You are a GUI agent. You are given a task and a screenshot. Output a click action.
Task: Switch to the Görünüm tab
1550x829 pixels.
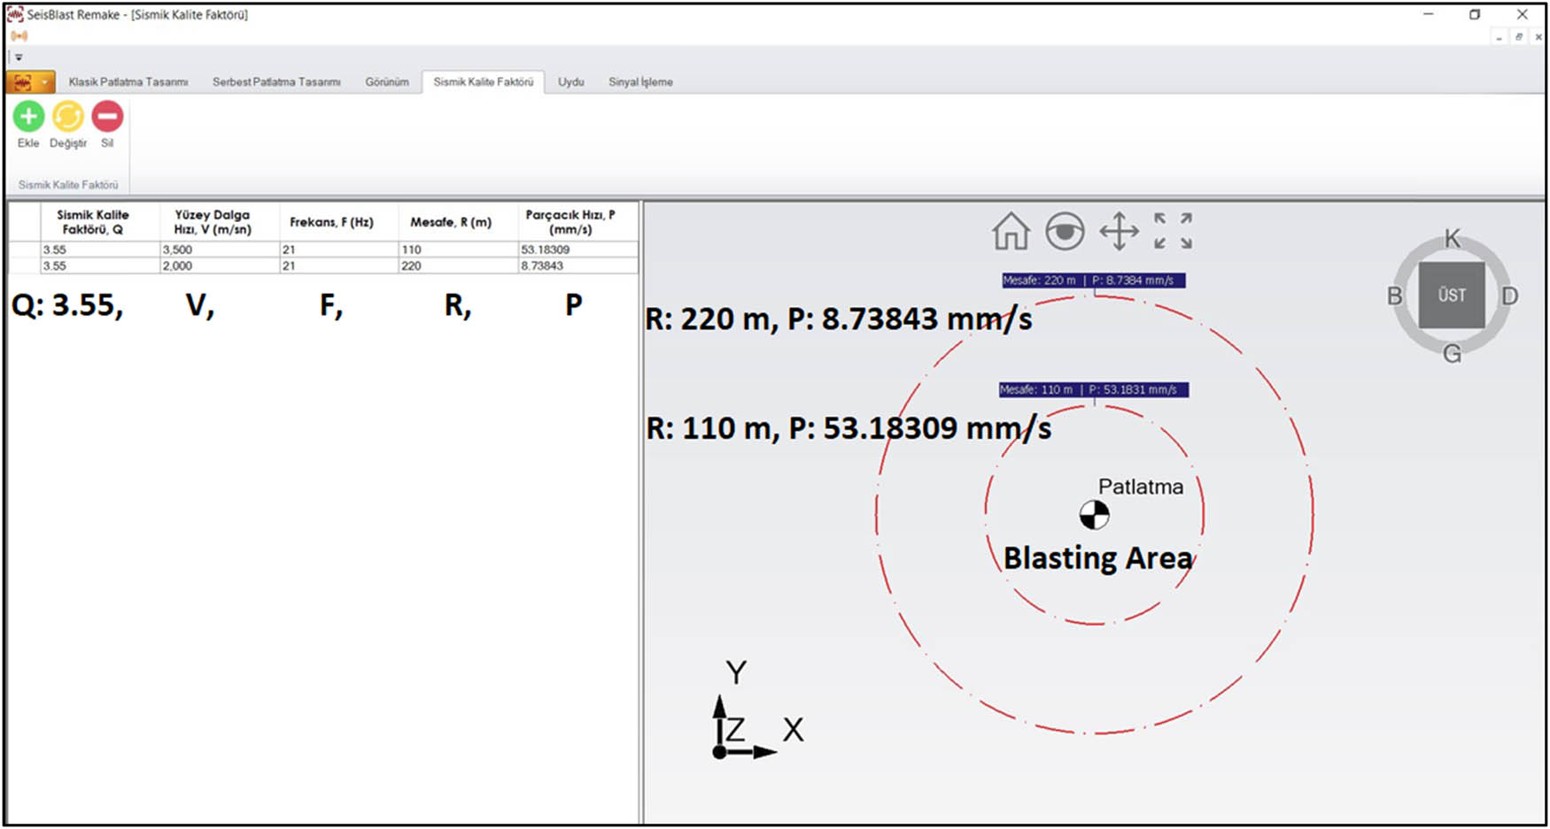(387, 82)
